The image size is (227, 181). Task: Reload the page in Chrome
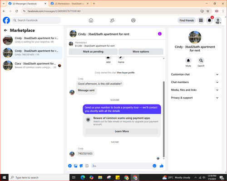[x=17, y=11]
